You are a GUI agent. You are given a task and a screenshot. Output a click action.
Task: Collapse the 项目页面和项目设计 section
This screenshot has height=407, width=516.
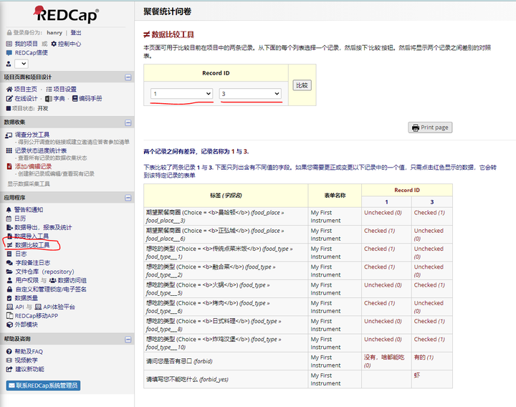128,77
